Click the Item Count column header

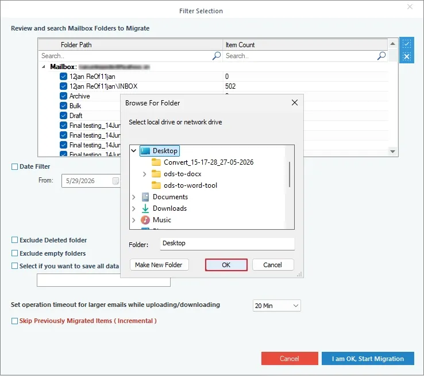click(305, 45)
